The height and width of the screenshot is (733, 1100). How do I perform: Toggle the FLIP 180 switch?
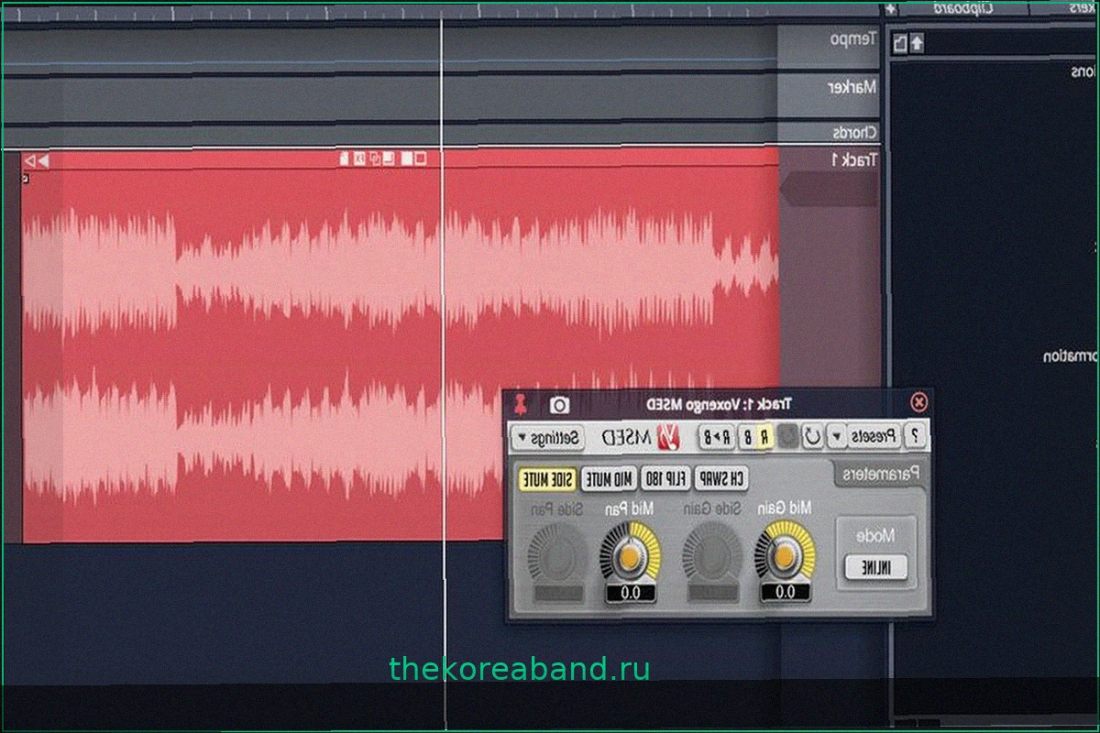(665, 478)
